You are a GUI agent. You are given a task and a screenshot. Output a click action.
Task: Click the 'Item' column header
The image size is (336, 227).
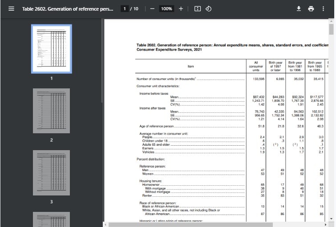[x=191, y=66]
